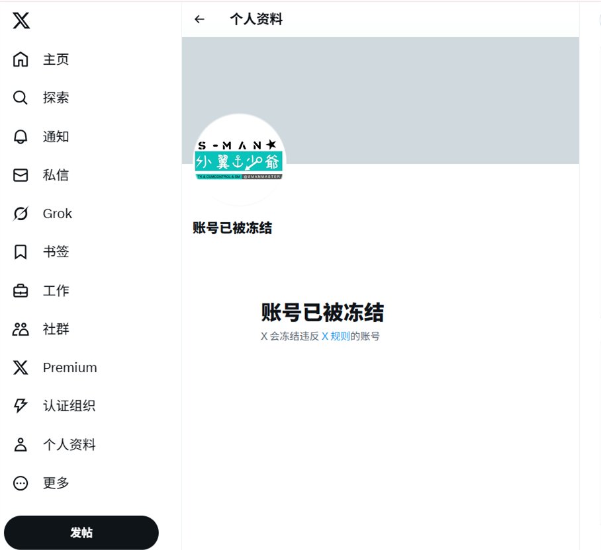
Task: Click the 发帖 post button
Action: (81, 532)
